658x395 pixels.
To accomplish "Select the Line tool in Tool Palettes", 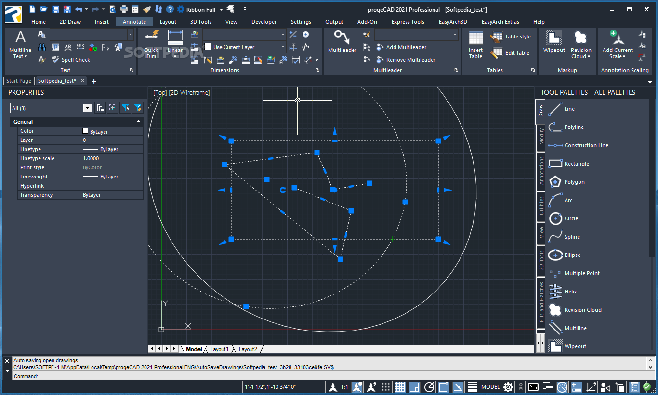I will (569, 109).
